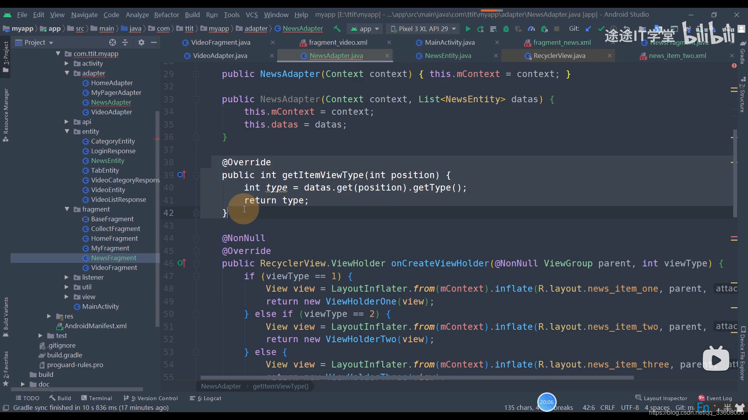This screenshot has height=420, width=748.
Task: Collapse the fragment folder
Action: pyautogui.click(x=67, y=209)
